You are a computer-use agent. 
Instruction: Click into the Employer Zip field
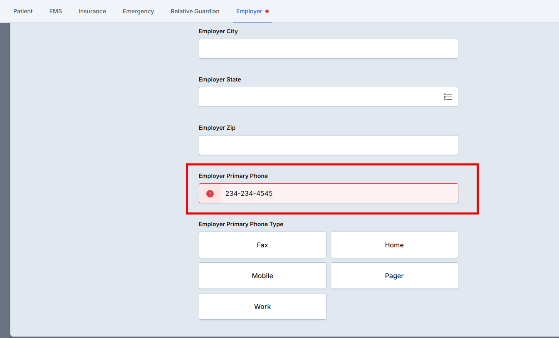pyautogui.click(x=328, y=145)
